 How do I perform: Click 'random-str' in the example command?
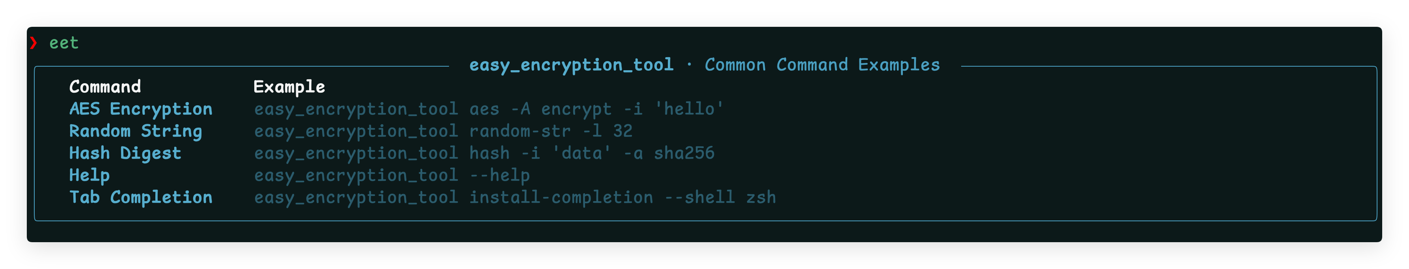(x=520, y=131)
